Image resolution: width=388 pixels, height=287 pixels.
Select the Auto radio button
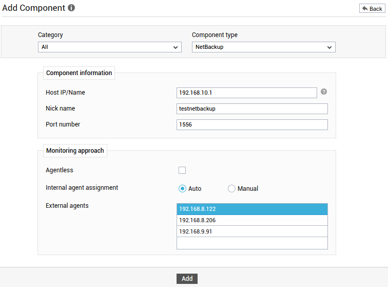click(x=182, y=189)
